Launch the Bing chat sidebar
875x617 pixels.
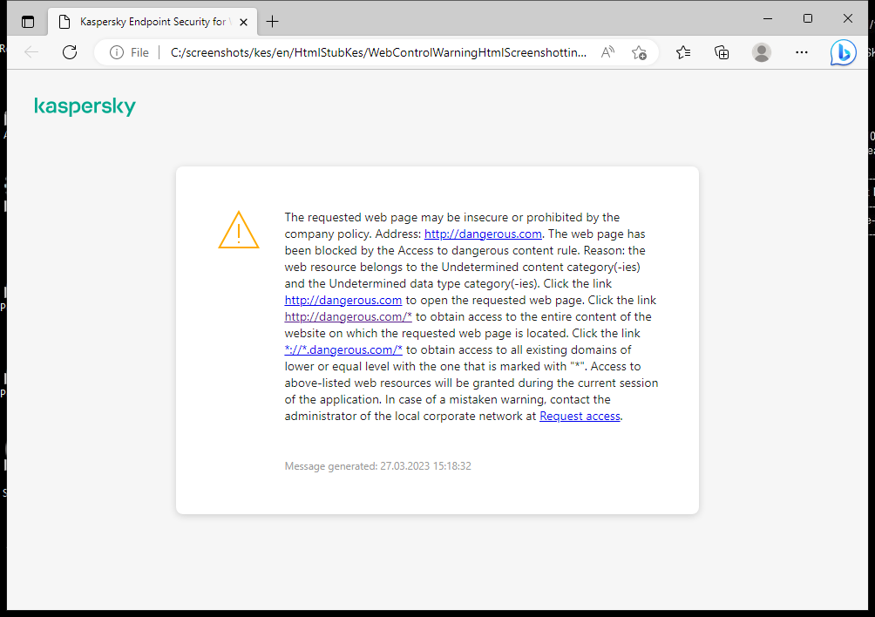click(x=844, y=53)
